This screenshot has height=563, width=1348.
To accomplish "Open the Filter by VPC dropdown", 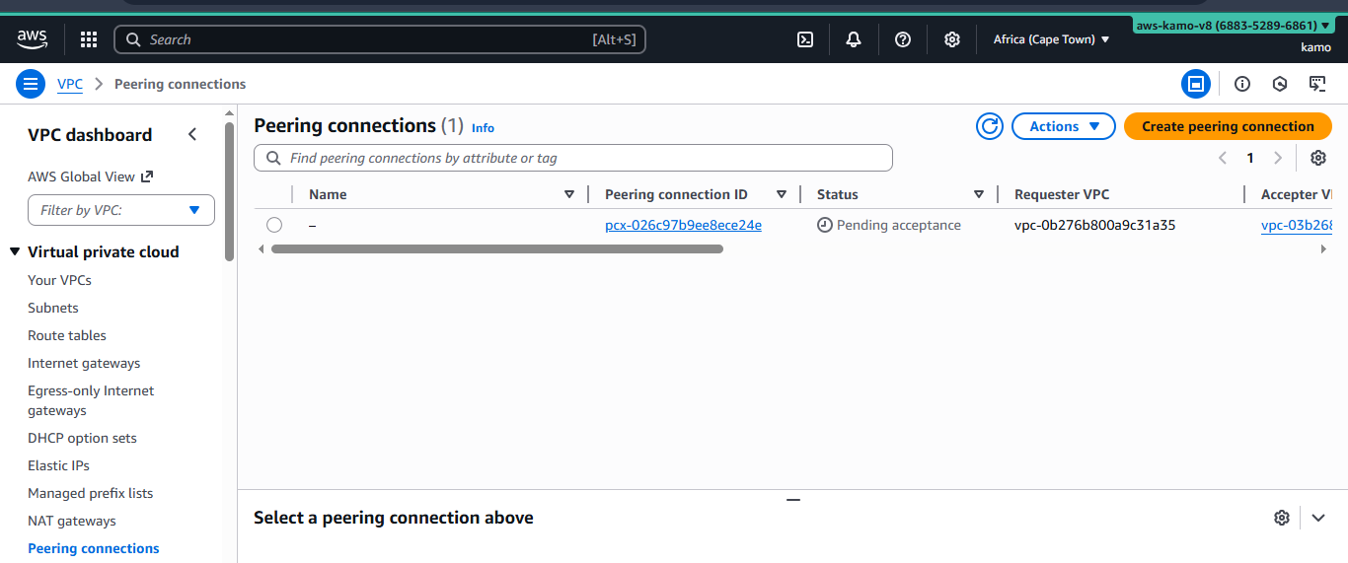I will coord(121,210).
